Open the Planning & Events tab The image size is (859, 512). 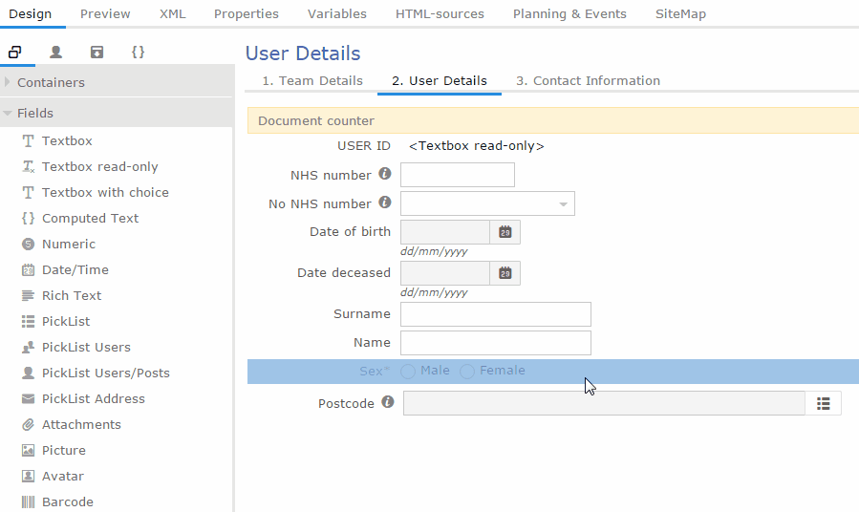[x=569, y=13]
